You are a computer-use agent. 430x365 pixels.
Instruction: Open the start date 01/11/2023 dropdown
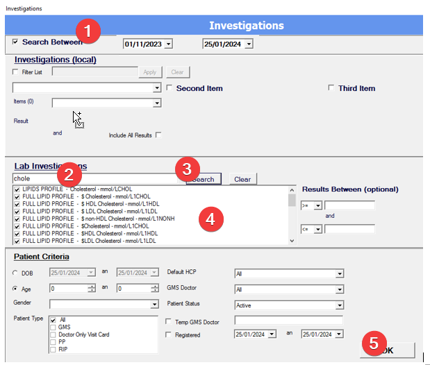pyautogui.click(x=168, y=44)
